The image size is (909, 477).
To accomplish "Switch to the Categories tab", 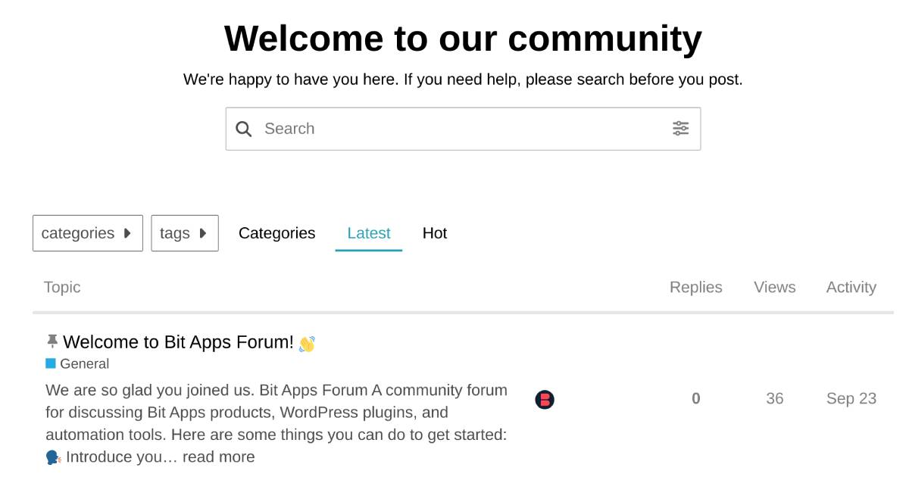I will click(x=276, y=233).
